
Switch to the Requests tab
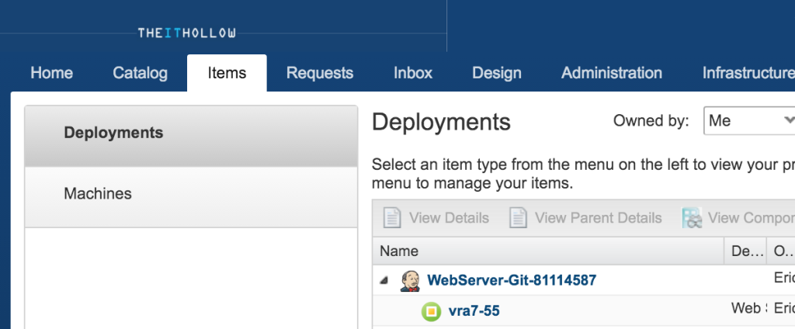pos(319,73)
